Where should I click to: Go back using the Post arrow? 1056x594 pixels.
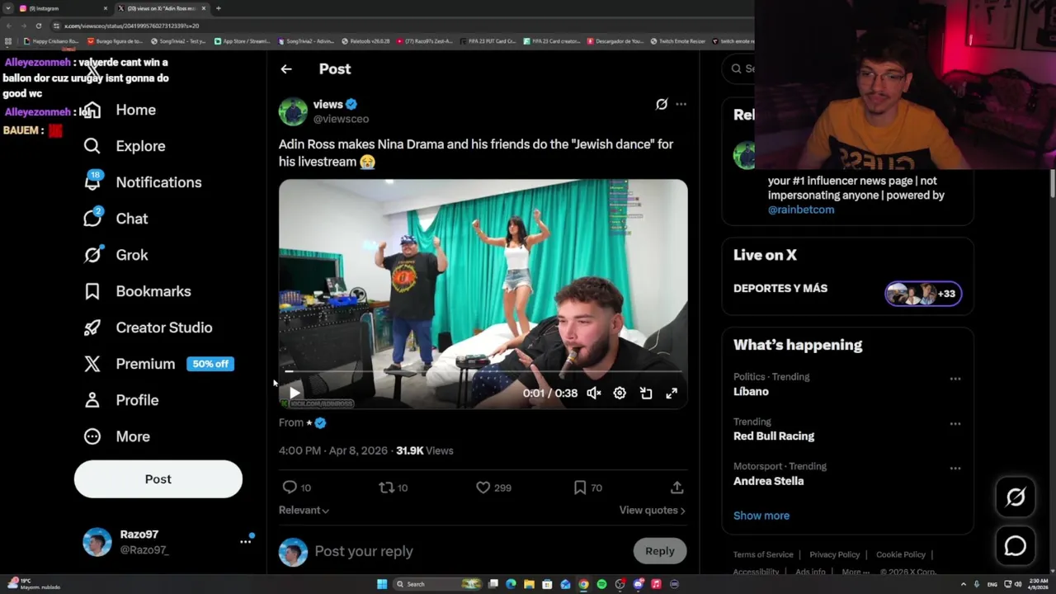[x=286, y=69]
